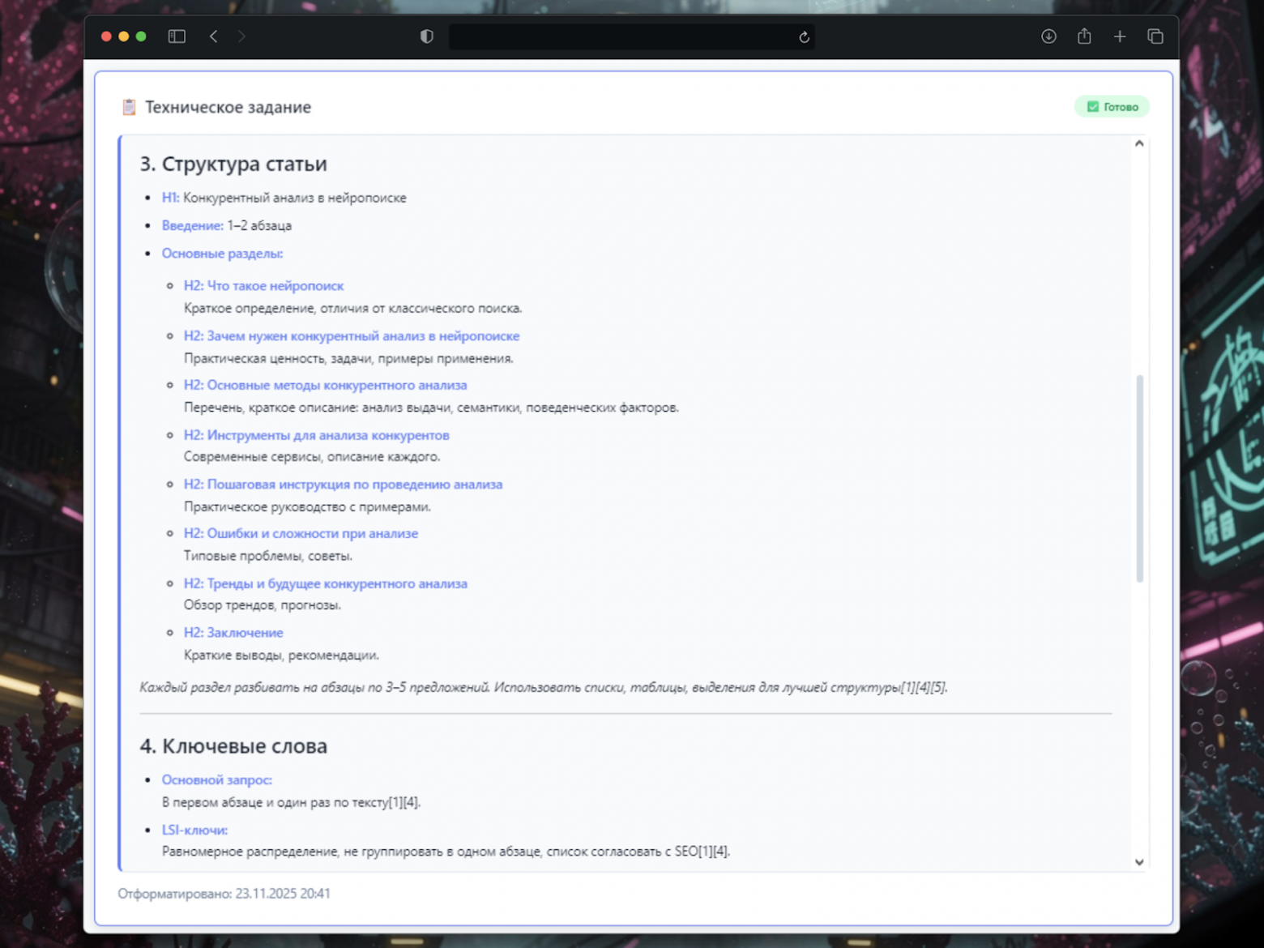
Task: Click the Готово status badge
Action: tap(1112, 107)
